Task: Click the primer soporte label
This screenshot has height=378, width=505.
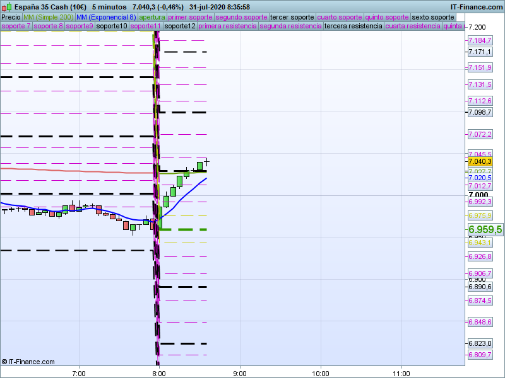Action: tap(190, 18)
